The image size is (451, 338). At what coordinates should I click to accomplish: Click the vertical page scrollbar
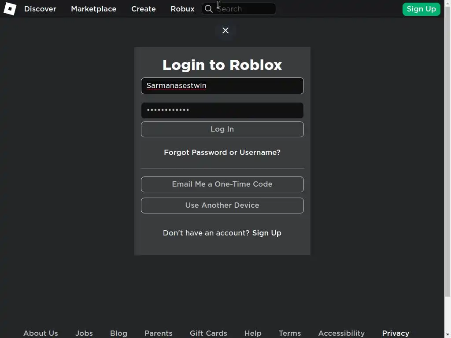(447, 152)
